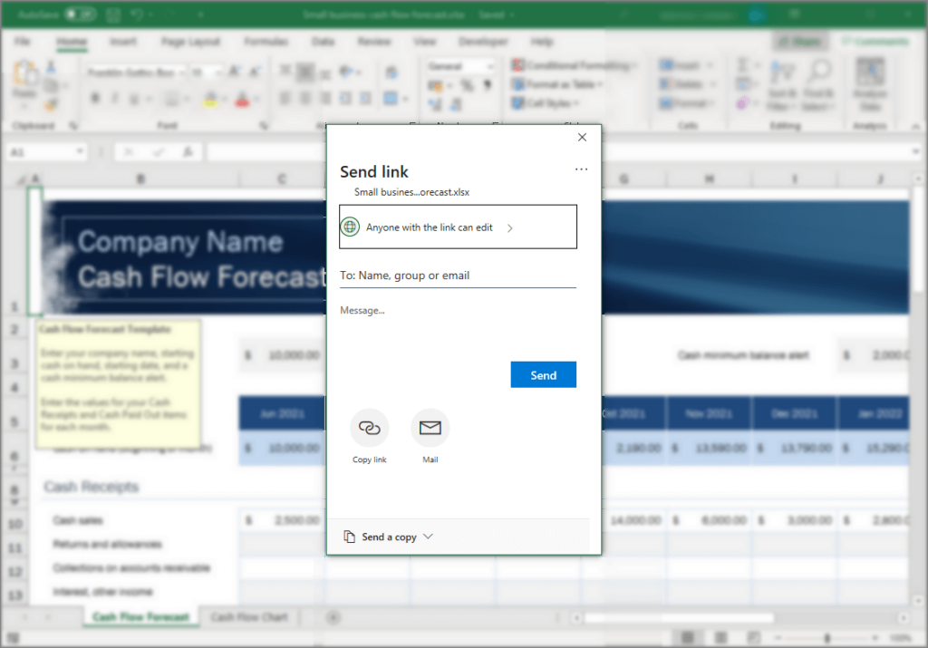928x648 pixels.
Task: Toggle the AutoSave switch
Action: pyautogui.click(x=81, y=14)
